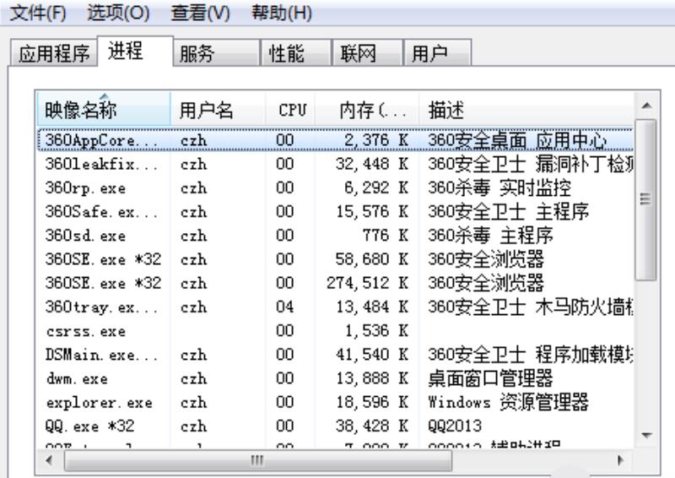Click the 360杀毒 主程序 description
This screenshot has height=478, width=675.
tap(490, 236)
